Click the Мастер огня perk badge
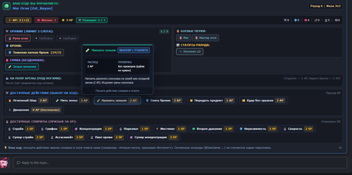Viewport: 352px width, 175px height. pos(206,38)
